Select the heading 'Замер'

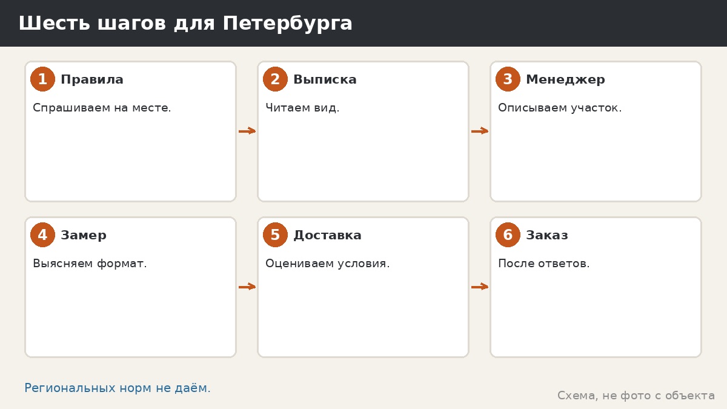84,236
